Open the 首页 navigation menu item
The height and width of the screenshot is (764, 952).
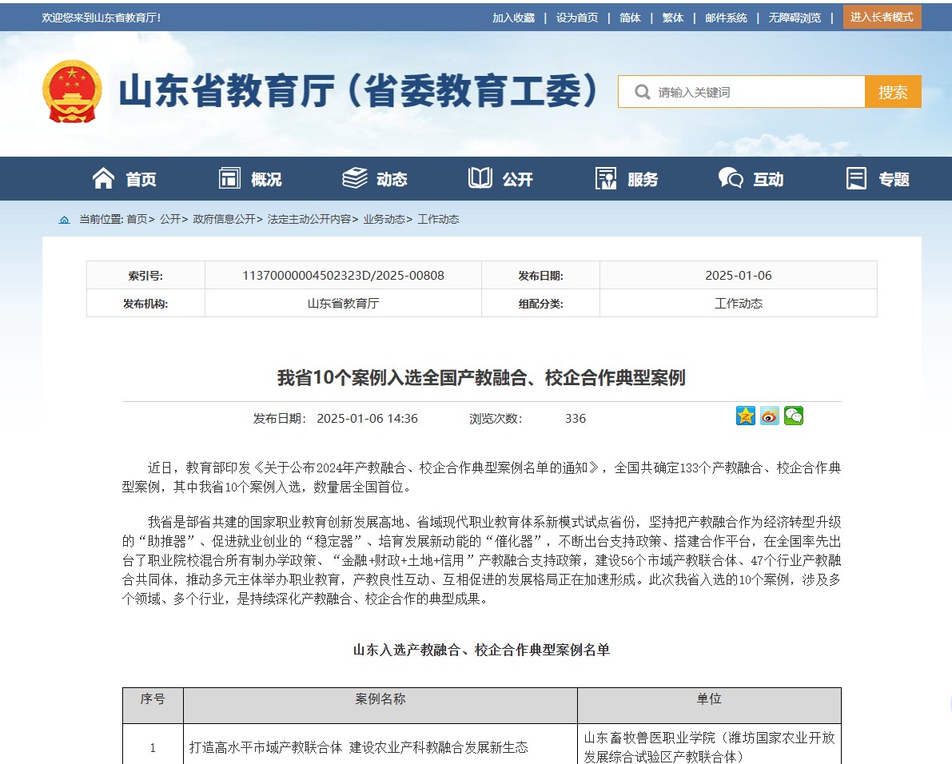(x=141, y=179)
